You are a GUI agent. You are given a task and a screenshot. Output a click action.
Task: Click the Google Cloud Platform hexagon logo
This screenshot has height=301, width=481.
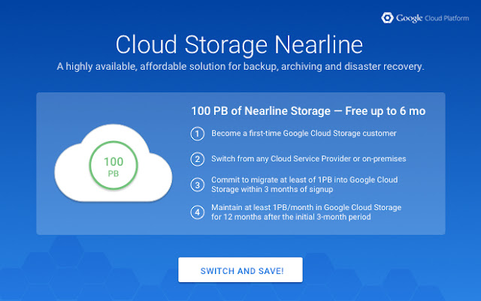coord(388,17)
